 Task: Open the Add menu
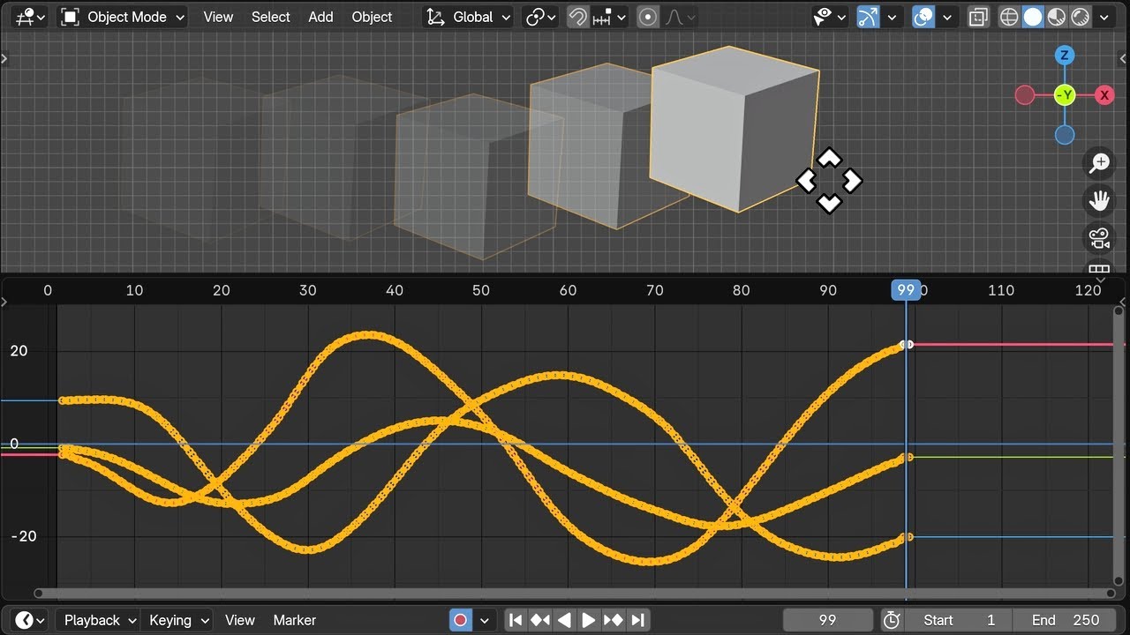[x=320, y=17]
